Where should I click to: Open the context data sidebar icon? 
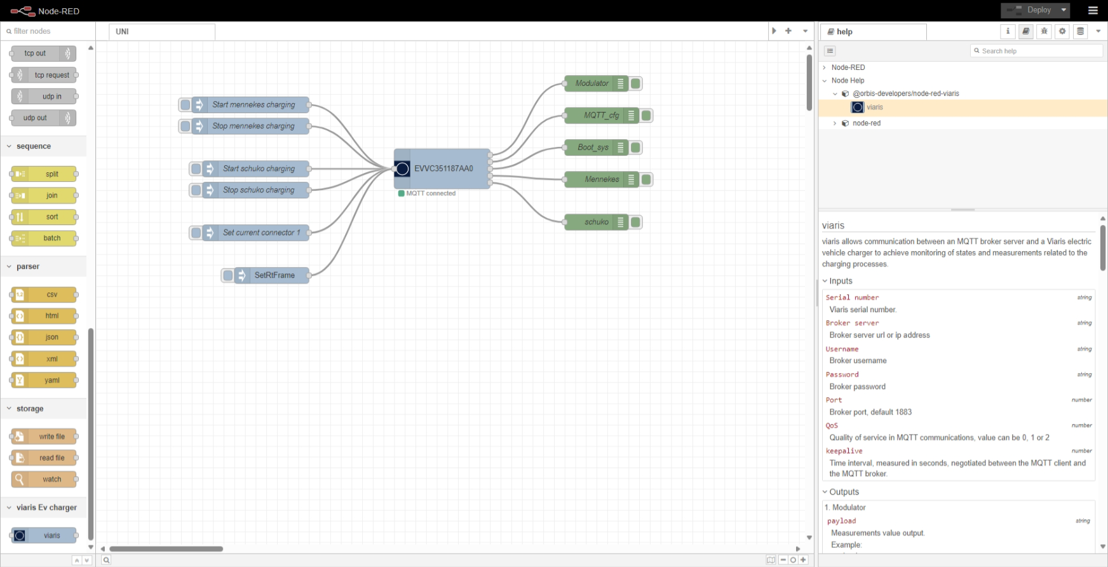(x=1080, y=31)
